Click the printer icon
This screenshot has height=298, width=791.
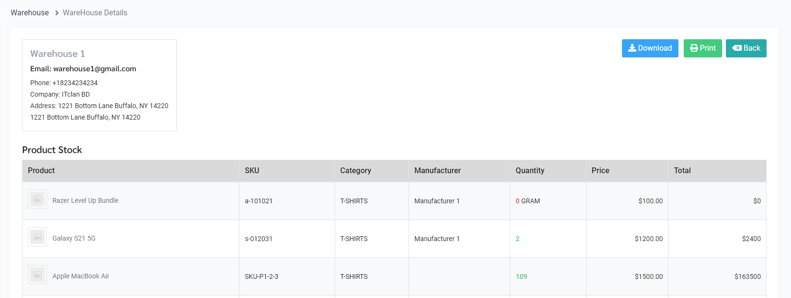[694, 48]
